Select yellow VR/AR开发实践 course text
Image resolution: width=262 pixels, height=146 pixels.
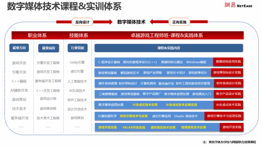[134, 127]
